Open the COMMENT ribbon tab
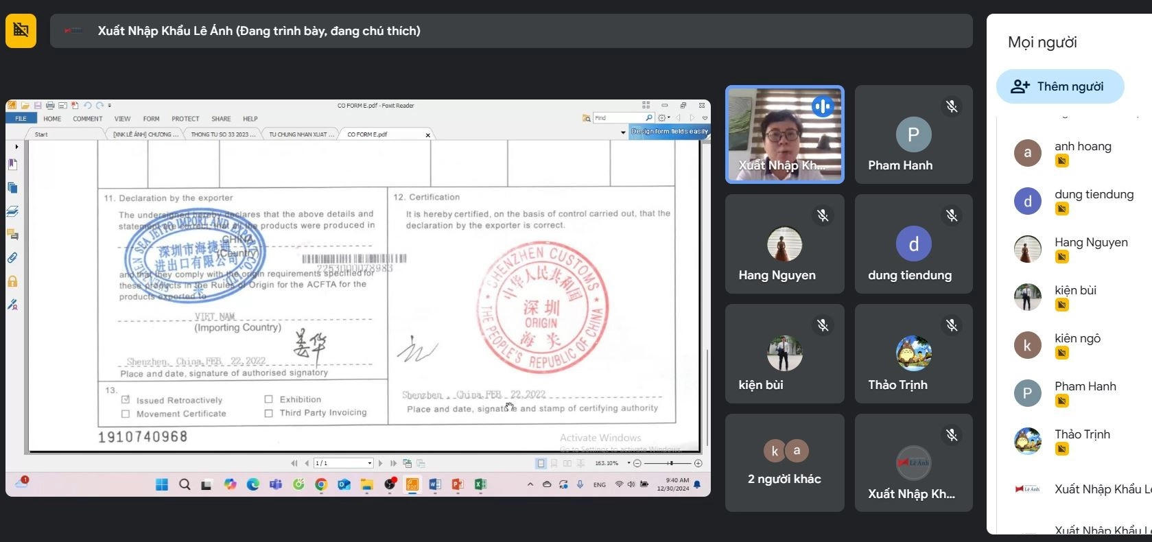The height and width of the screenshot is (542, 1152). click(x=87, y=119)
